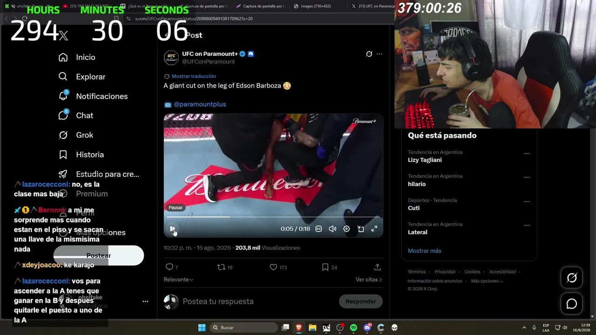Open the post's three-dot more menu

(379, 54)
